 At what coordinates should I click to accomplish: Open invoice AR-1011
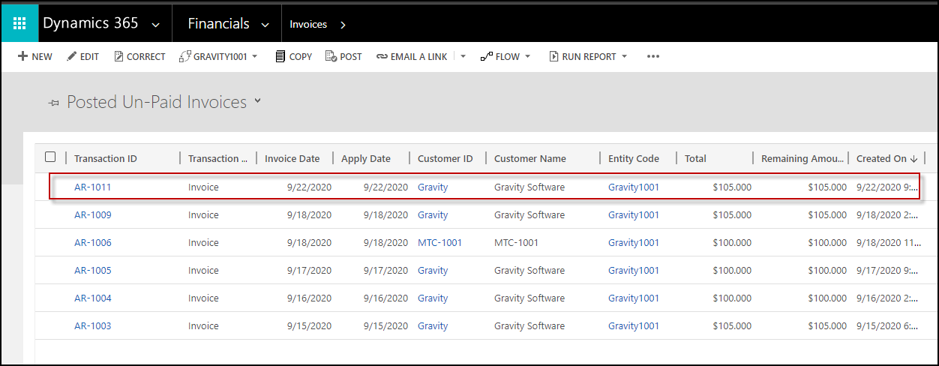tap(92, 187)
